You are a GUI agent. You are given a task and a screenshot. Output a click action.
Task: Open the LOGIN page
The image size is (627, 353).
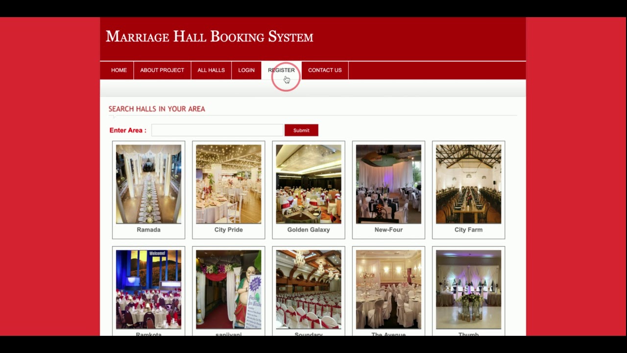pos(246,70)
